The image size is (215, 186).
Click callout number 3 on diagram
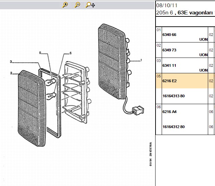click(11, 62)
